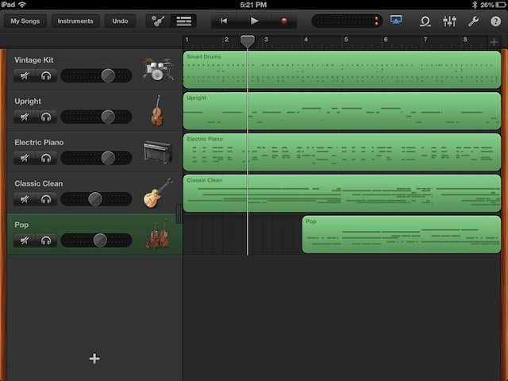The image size is (508, 381).
Task: Tap the playhead marker on ruler
Action: (x=247, y=42)
